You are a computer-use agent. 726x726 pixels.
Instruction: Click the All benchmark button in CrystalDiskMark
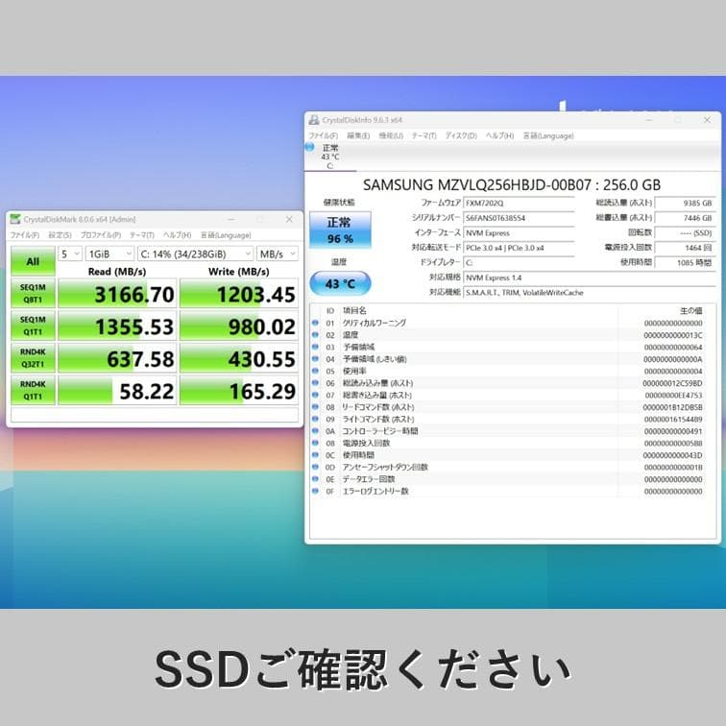pyautogui.click(x=33, y=261)
